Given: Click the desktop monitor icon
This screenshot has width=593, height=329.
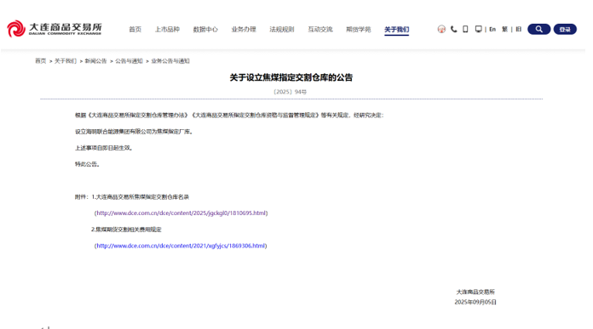Looking at the screenshot, I should pyautogui.click(x=479, y=29).
